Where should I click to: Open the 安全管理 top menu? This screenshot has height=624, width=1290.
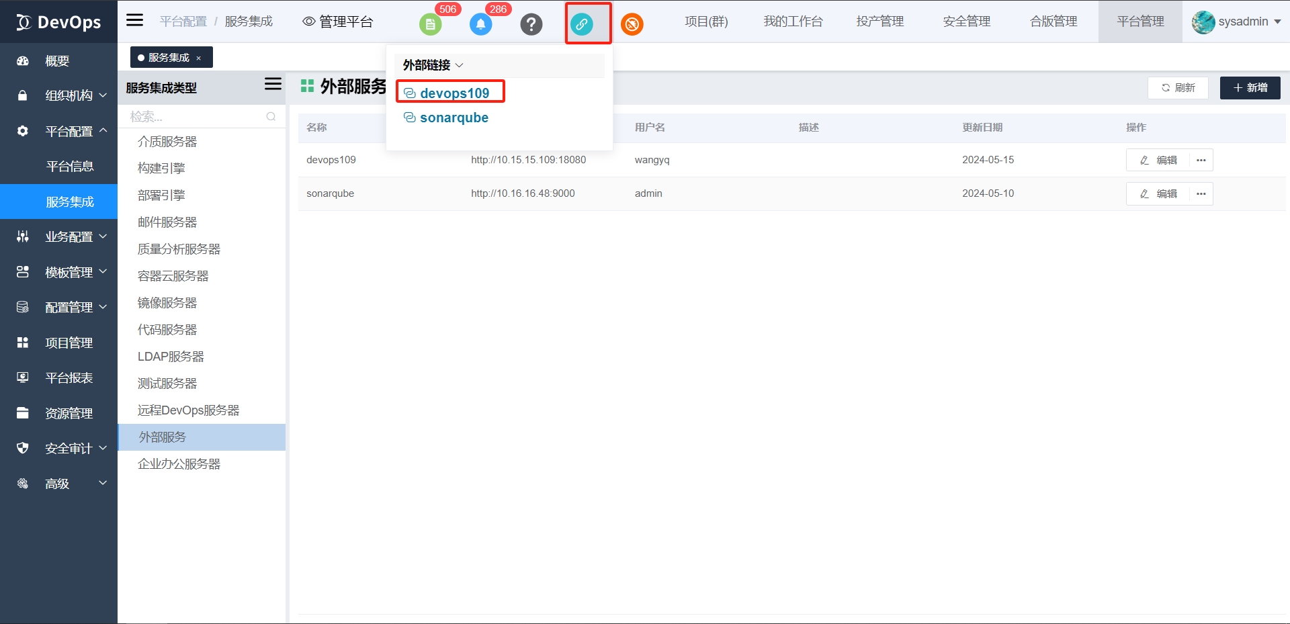point(966,21)
